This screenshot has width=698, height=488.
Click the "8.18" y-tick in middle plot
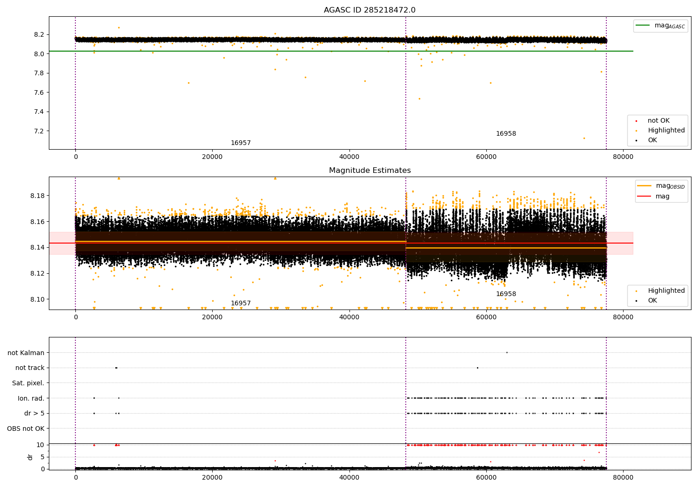[37, 196]
